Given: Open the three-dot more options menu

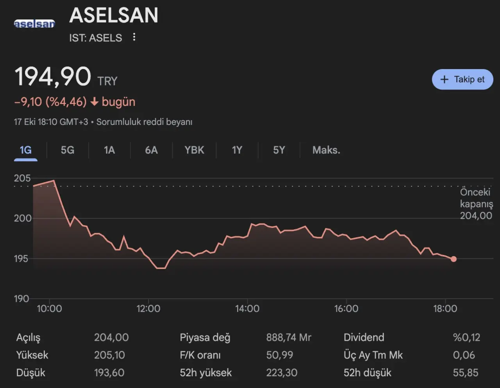Looking at the screenshot, I should (134, 37).
